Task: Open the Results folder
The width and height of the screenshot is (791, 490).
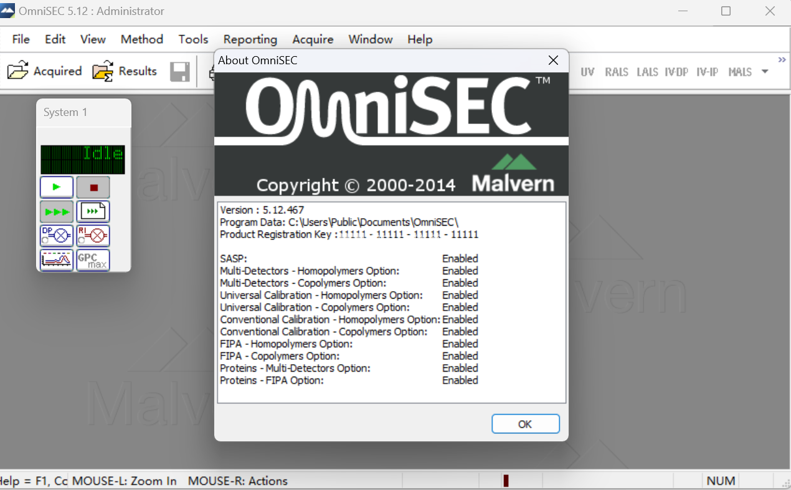Action: (x=125, y=71)
